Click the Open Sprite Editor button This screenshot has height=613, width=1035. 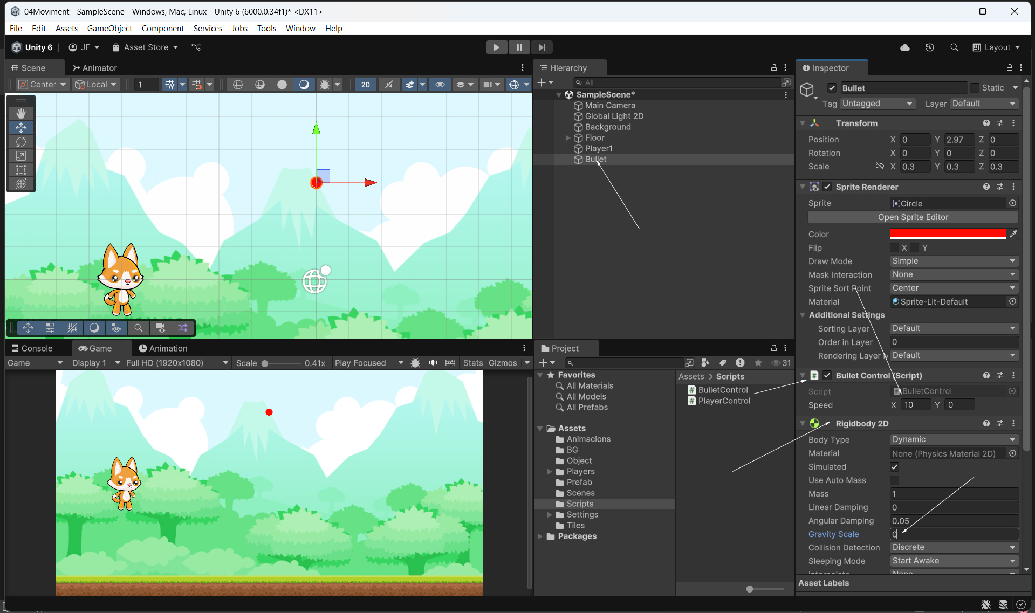[913, 217]
